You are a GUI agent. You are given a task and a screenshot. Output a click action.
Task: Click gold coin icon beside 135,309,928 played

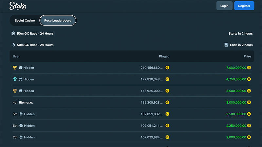(167, 102)
